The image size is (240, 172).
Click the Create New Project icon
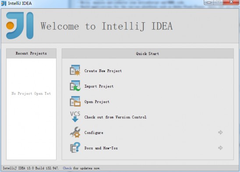(x=75, y=70)
